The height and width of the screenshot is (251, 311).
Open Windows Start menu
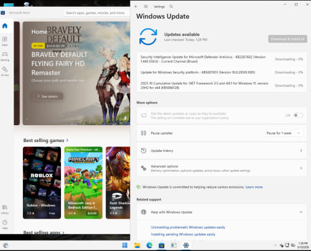[x=125, y=245]
